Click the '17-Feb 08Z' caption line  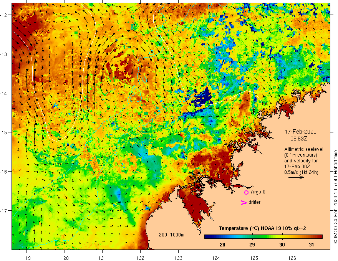point(297,167)
